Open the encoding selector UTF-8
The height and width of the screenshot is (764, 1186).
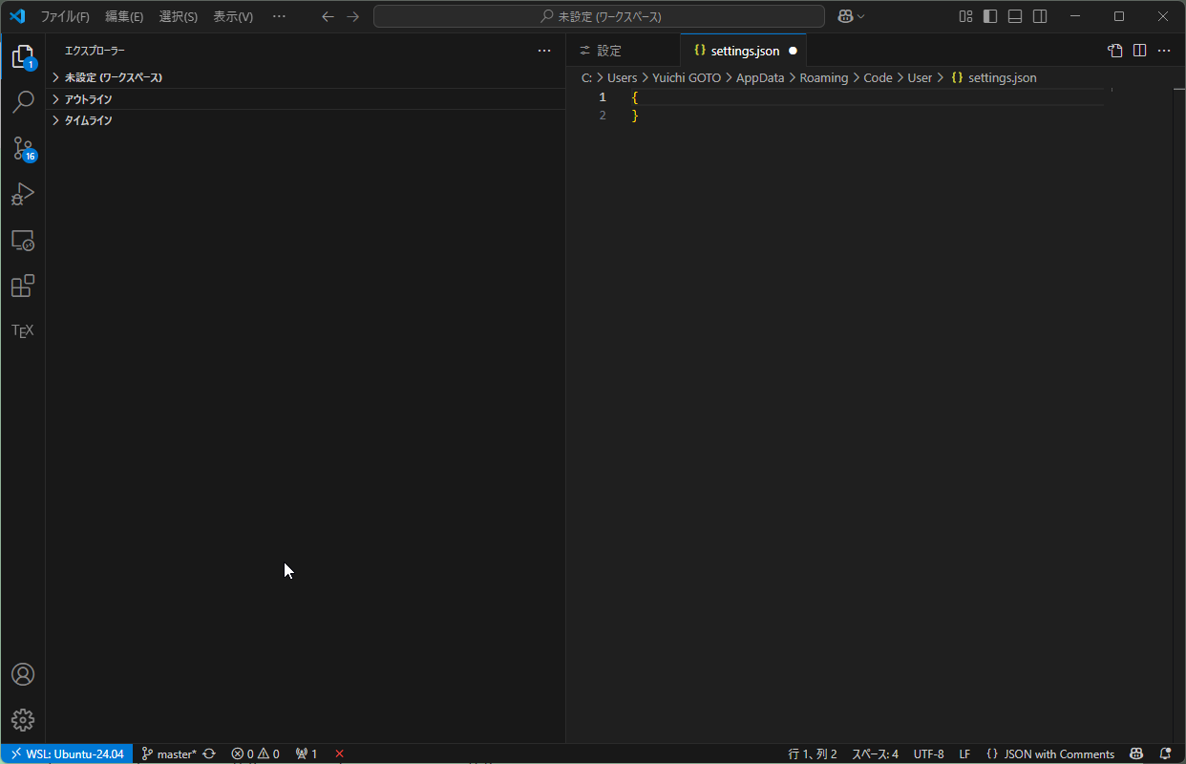coord(928,753)
